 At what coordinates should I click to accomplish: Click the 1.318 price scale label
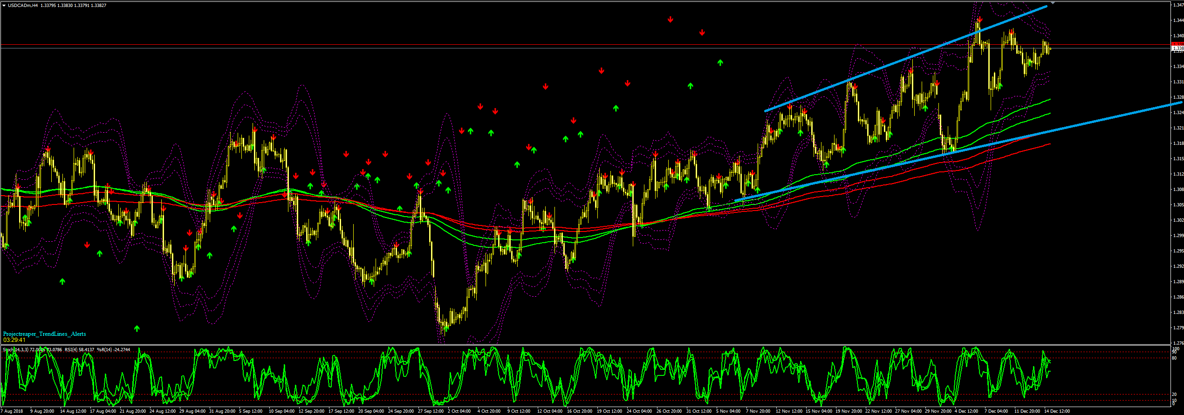click(x=1178, y=143)
